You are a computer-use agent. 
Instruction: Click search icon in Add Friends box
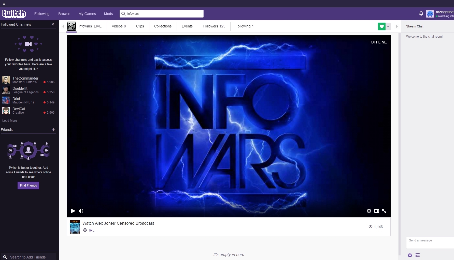(x=5, y=257)
